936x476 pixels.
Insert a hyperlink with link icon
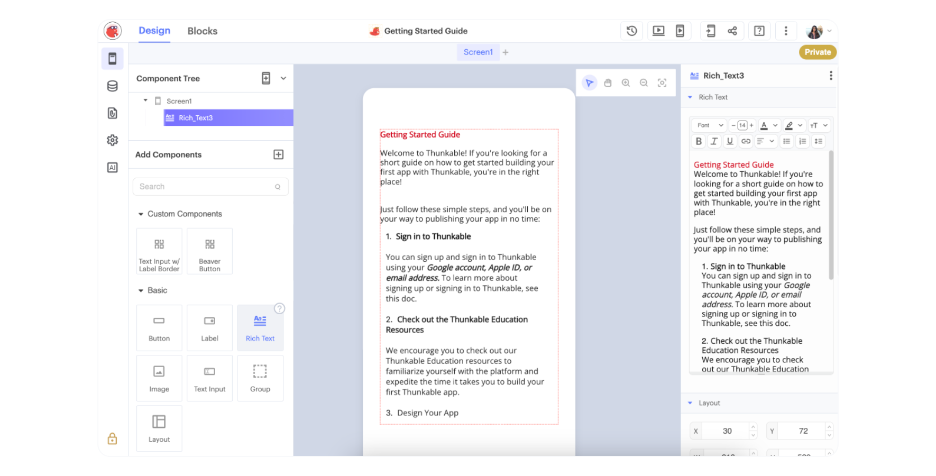746,141
